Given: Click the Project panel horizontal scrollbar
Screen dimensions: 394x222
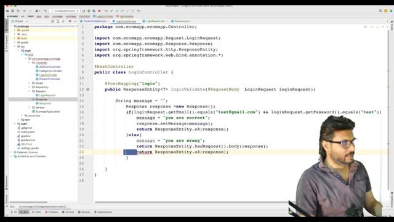Looking at the screenshot, I should click(28, 202).
